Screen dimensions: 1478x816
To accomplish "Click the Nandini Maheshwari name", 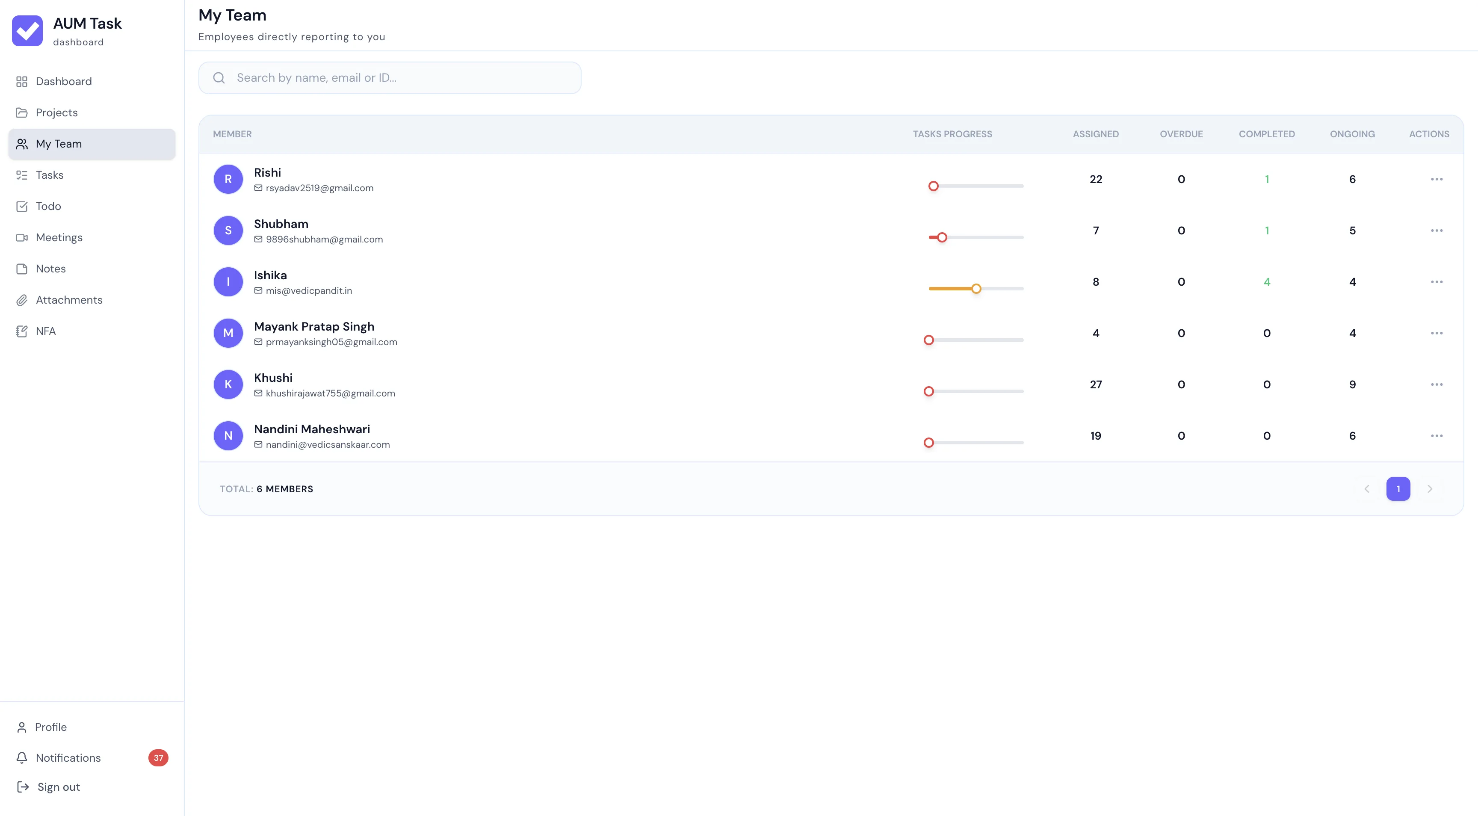I will (x=312, y=429).
